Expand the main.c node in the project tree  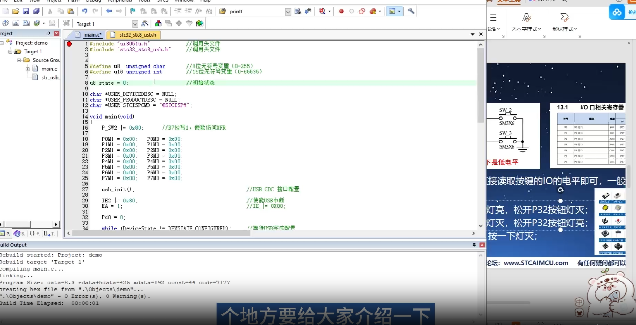[28, 69]
